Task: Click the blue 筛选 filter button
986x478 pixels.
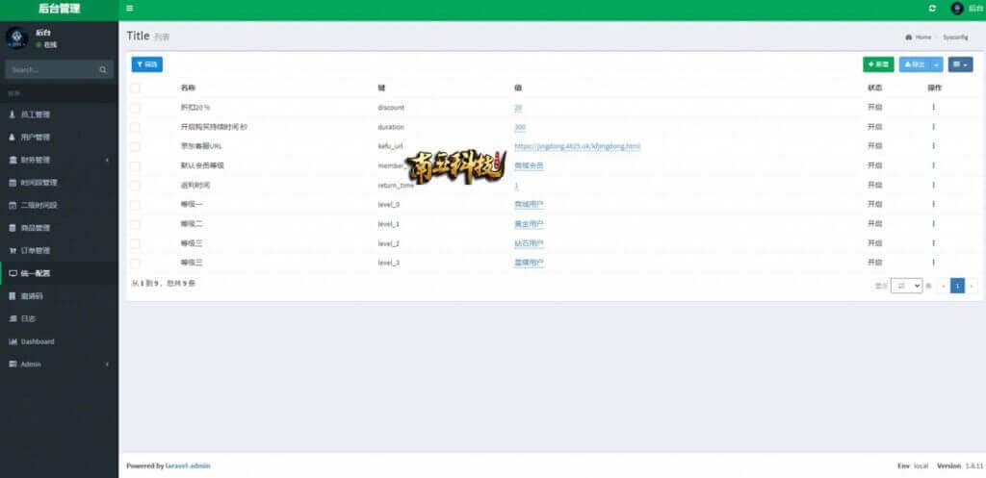Action: click(147, 64)
